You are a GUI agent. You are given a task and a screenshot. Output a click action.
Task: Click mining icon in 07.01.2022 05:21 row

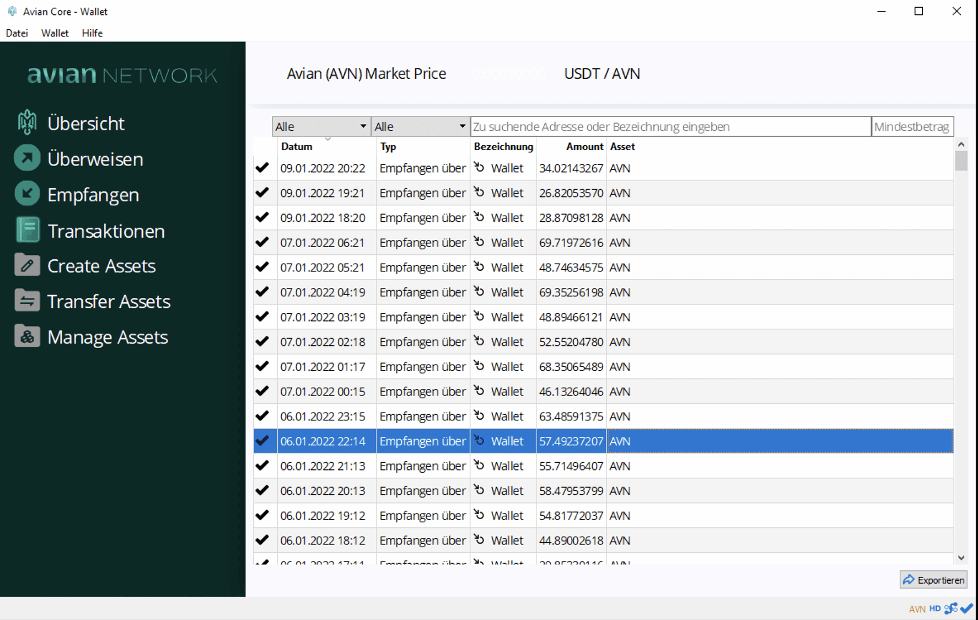[x=479, y=267]
